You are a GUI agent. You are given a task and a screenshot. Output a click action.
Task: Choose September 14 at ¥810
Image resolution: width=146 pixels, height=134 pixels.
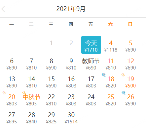(31, 82)
